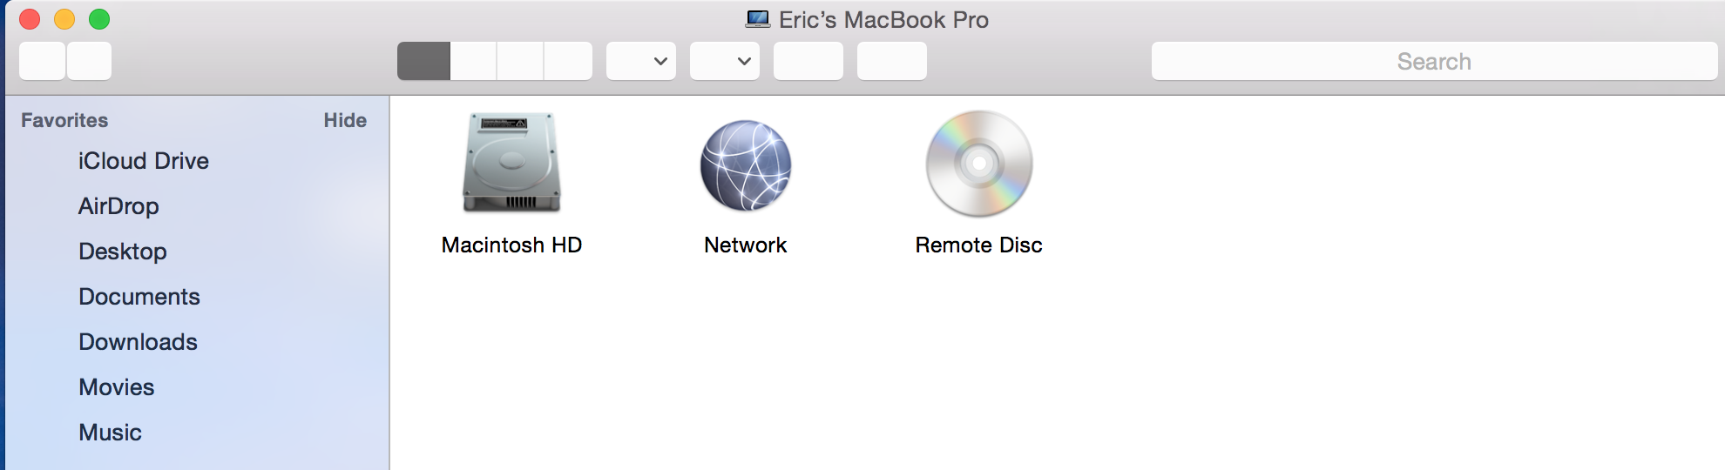Open Music in sidebar

[x=110, y=433]
